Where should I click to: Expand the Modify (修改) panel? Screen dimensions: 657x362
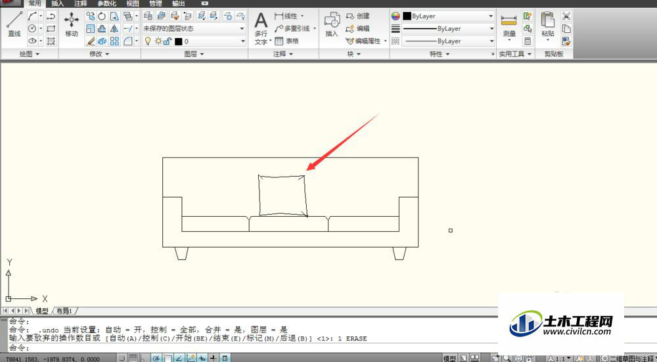click(99, 54)
